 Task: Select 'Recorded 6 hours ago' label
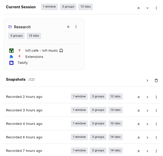click(24, 137)
